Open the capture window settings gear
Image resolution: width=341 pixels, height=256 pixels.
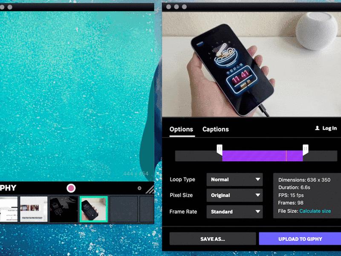coord(139,188)
